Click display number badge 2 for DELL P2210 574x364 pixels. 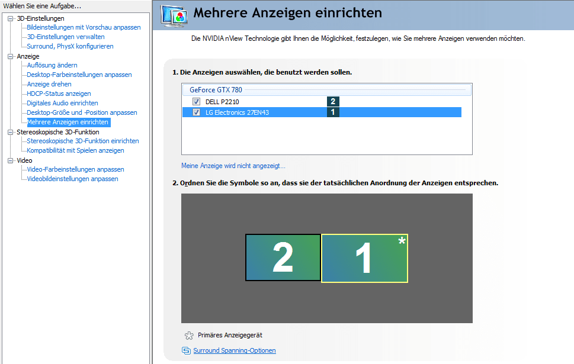tap(333, 101)
